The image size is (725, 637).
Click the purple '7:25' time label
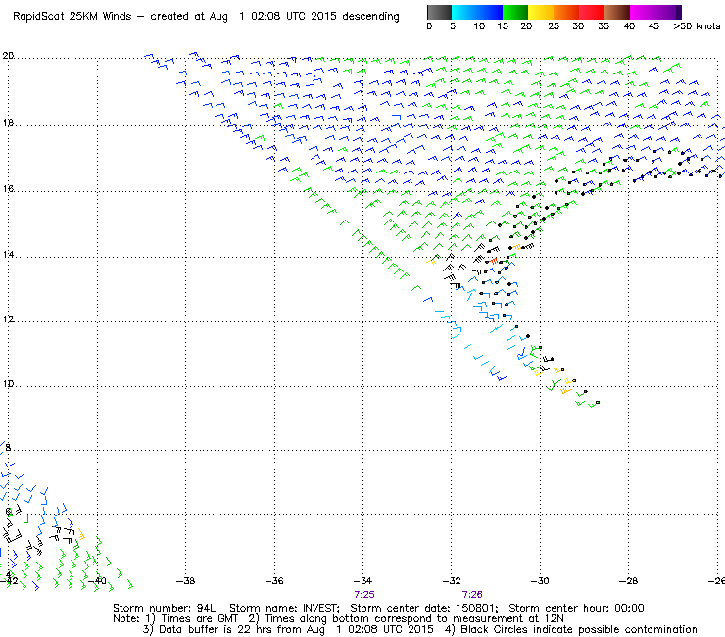click(364, 595)
